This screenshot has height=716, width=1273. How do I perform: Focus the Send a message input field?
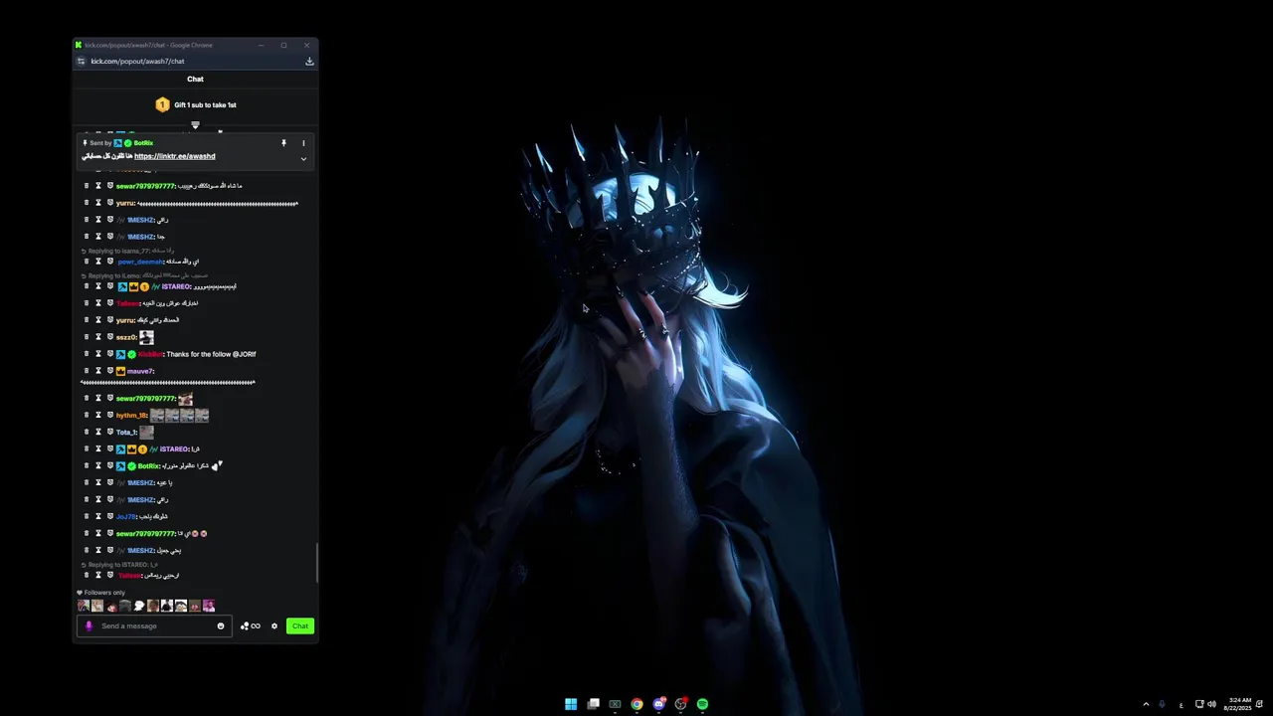(155, 626)
